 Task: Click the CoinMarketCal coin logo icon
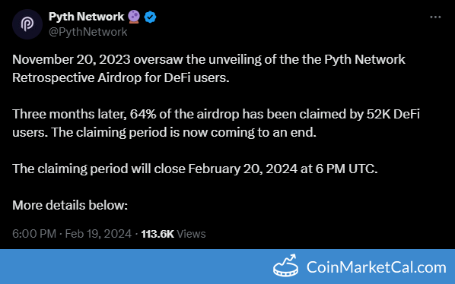[286, 266]
